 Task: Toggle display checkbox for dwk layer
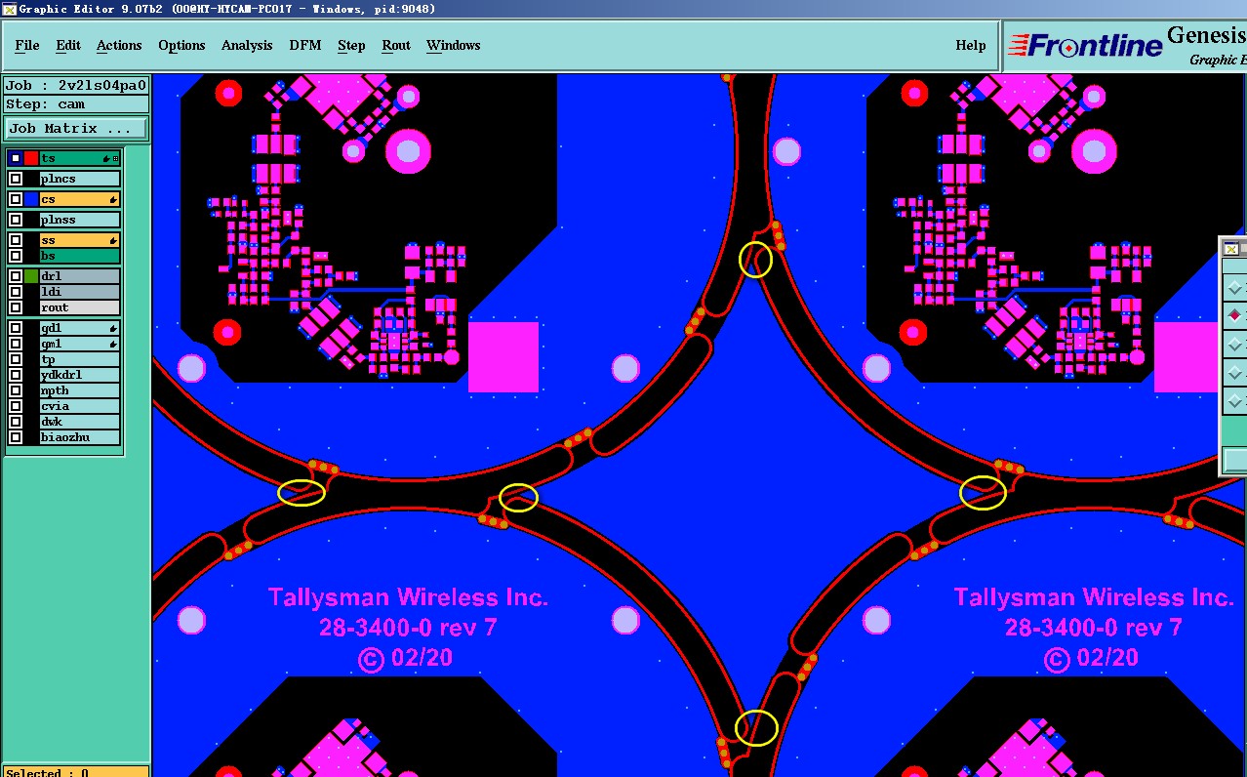click(16, 422)
